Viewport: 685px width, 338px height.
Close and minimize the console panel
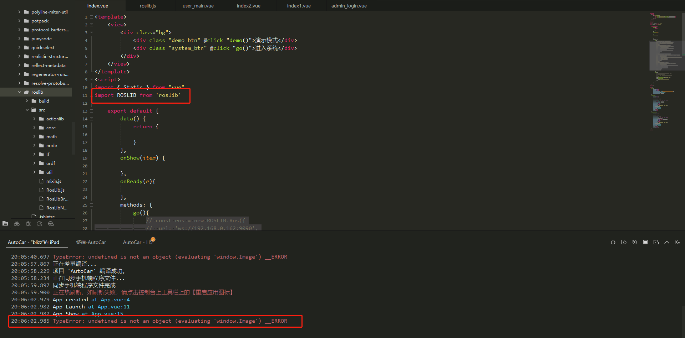click(x=677, y=242)
